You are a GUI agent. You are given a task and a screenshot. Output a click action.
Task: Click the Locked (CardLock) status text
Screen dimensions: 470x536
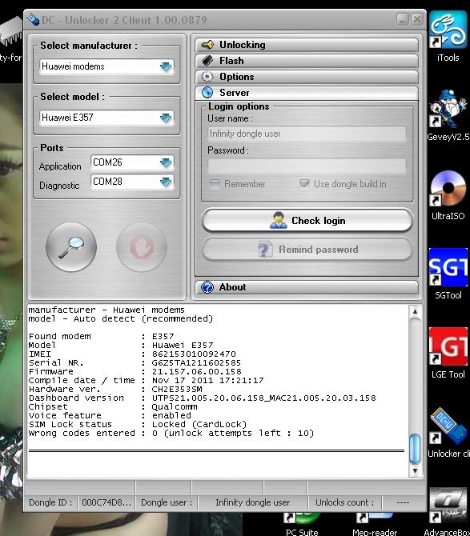pyautogui.click(x=199, y=425)
